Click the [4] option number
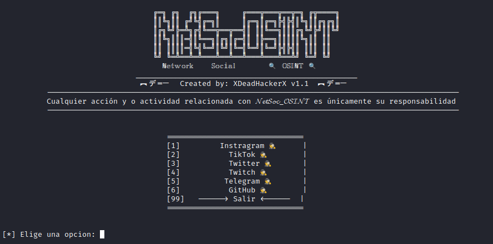Screen dimensions: 493x244 tap(173, 172)
